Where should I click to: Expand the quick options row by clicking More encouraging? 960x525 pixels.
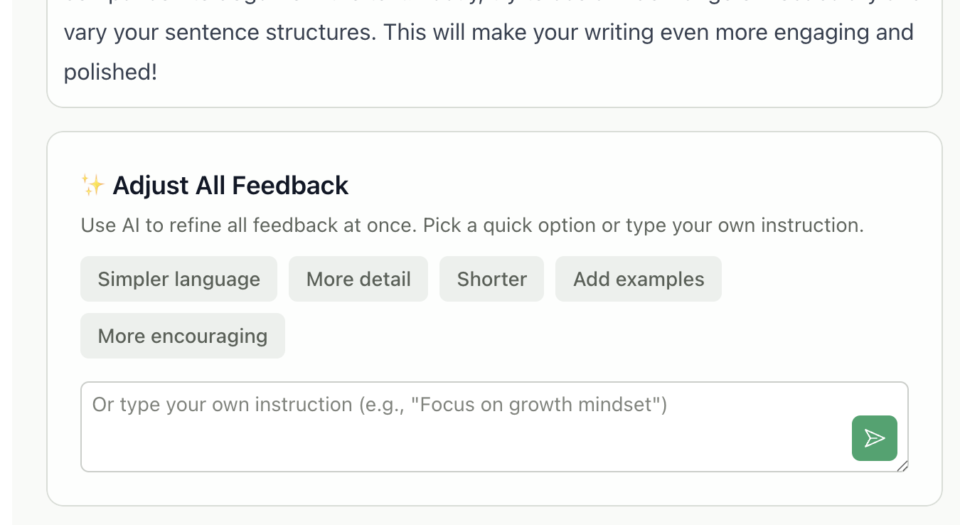click(182, 335)
